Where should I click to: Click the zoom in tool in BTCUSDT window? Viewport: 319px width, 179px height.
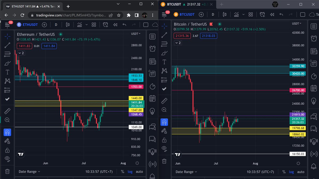click(164, 110)
